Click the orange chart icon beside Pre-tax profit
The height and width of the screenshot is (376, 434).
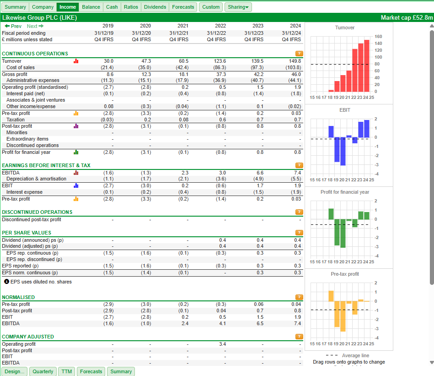[76, 113]
